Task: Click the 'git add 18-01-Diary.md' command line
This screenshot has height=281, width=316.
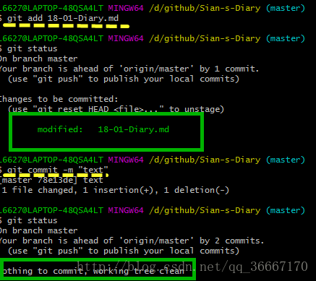Action: [x=59, y=18]
